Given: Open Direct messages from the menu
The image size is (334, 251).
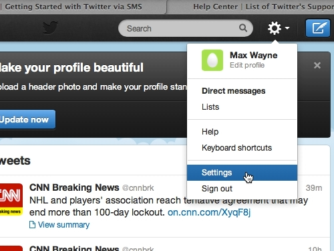Looking at the screenshot, I should click(242, 91).
